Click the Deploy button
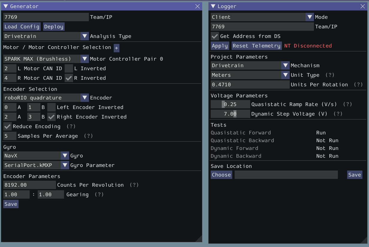 [54, 27]
